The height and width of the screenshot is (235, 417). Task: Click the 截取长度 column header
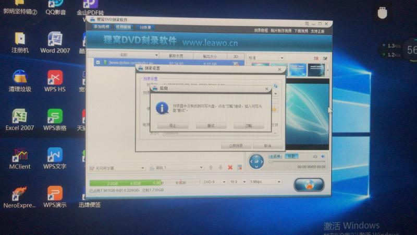[x=176, y=56]
